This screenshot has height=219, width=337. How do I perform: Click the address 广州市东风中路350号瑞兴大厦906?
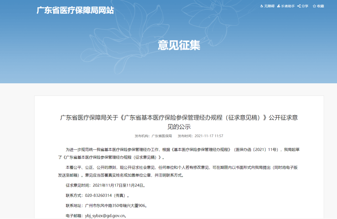click(115, 206)
